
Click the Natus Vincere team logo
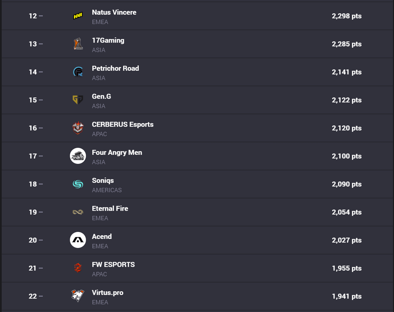(78, 16)
